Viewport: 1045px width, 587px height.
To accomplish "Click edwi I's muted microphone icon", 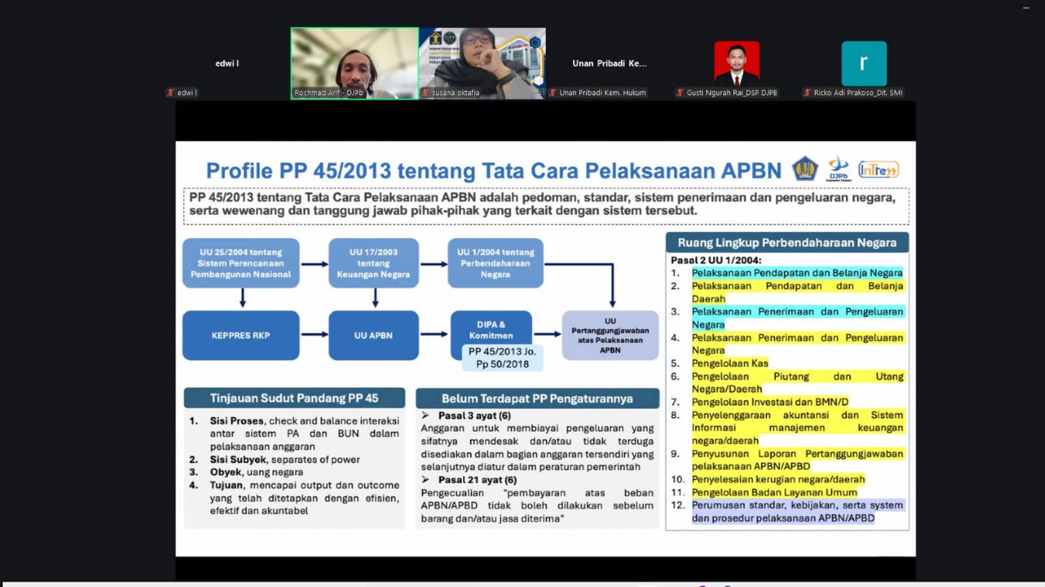I will point(170,93).
